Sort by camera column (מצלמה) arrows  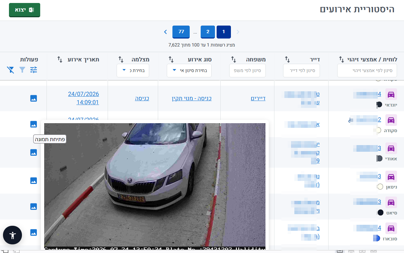point(121,59)
